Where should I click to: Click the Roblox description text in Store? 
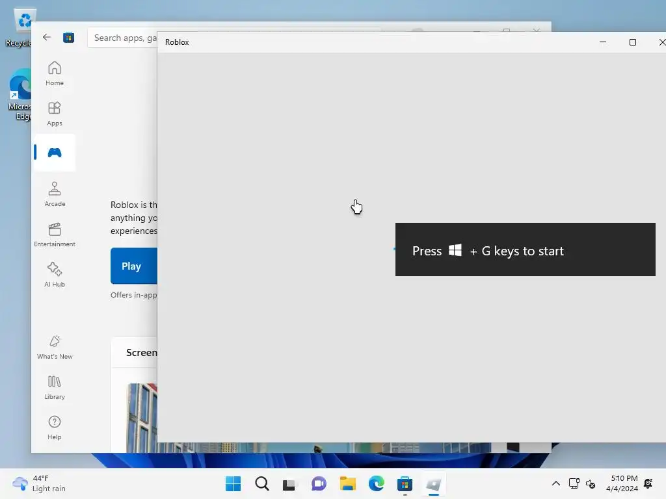(134, 218)
